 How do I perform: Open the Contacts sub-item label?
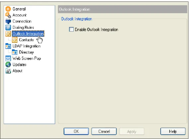point(27,40)
